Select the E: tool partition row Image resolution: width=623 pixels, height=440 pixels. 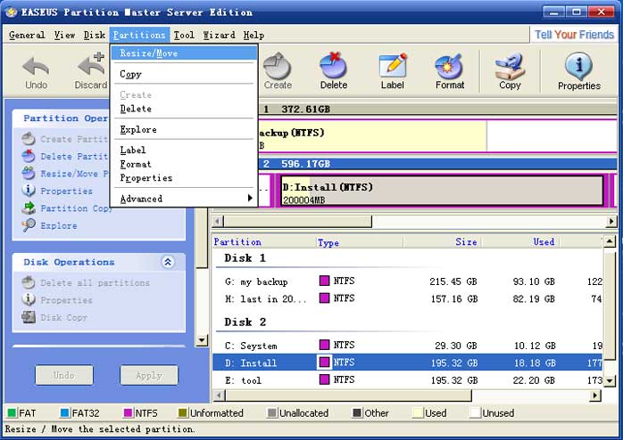407,379
